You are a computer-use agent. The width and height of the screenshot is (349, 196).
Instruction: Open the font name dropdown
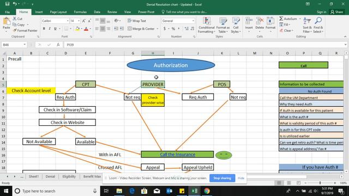[x=68, y=21]
